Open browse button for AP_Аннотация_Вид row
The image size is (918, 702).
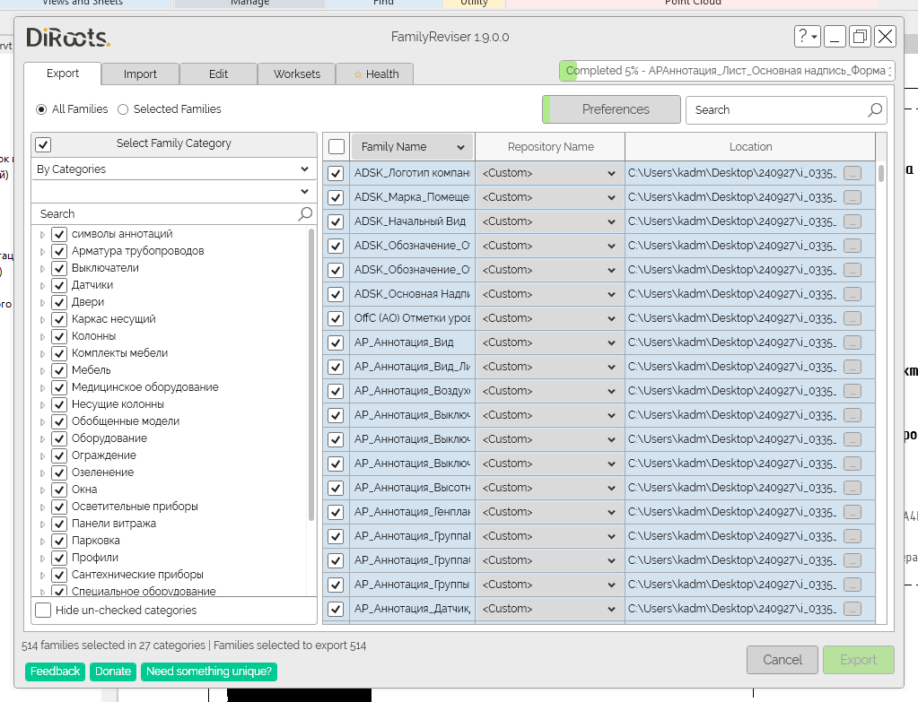point(852,342)
